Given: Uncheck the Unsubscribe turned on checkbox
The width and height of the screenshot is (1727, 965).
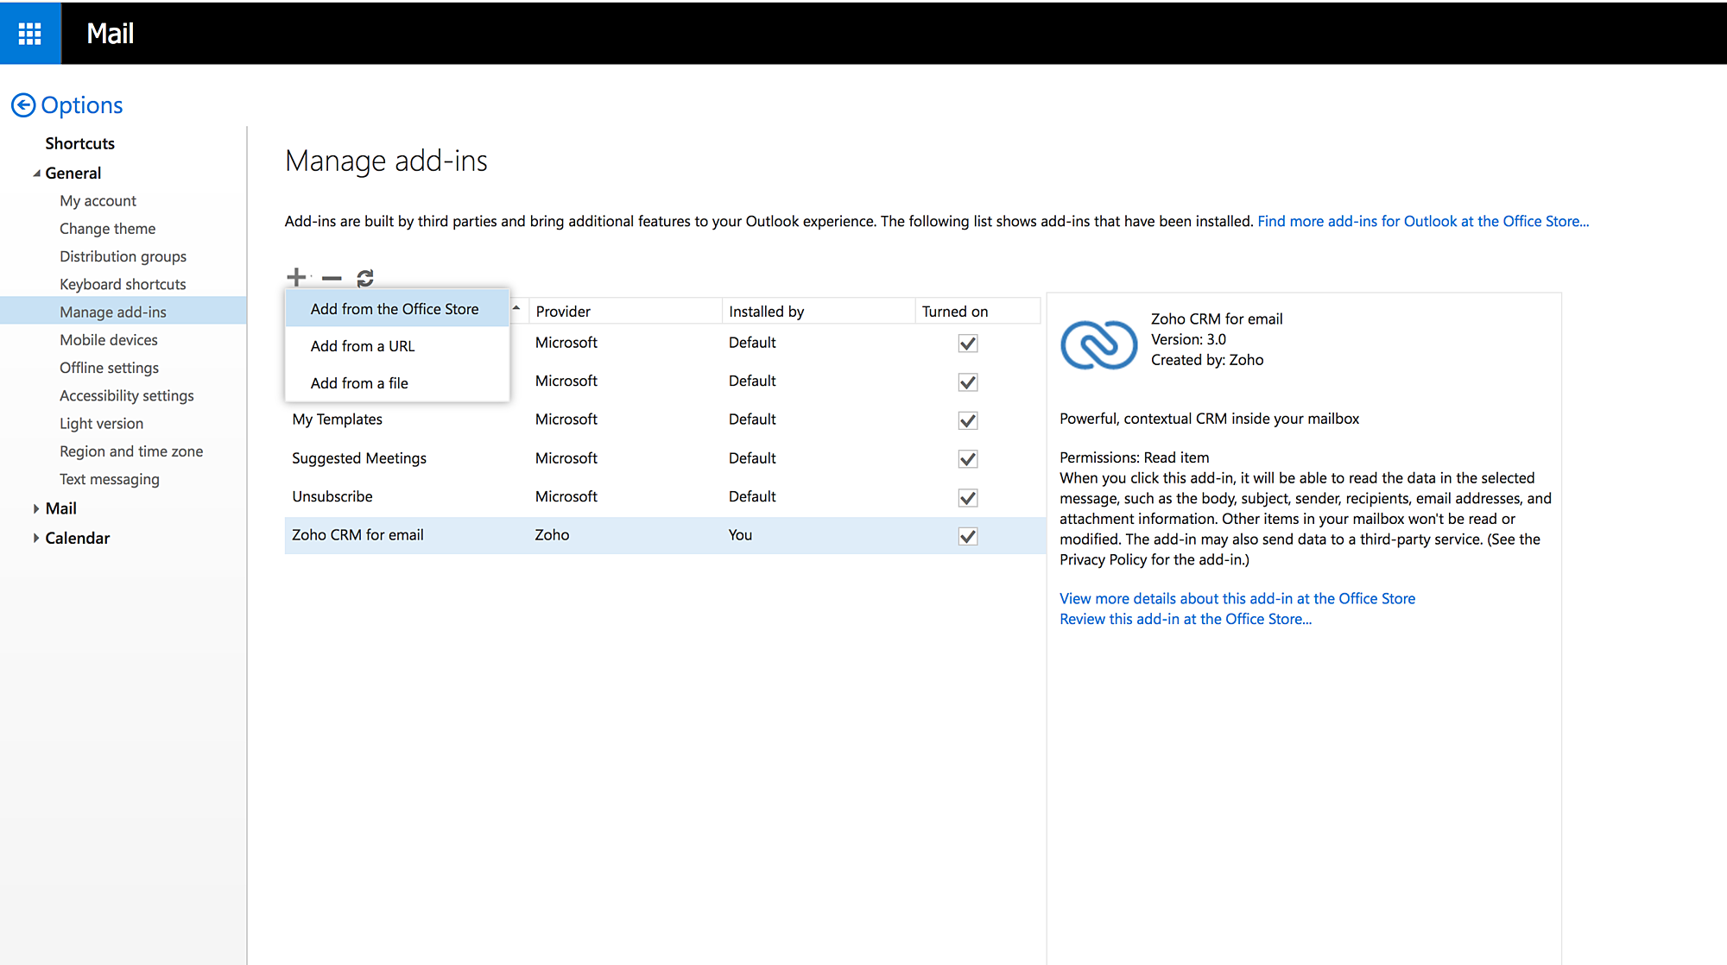Looking at the screenshot, I should pos(968,498).
